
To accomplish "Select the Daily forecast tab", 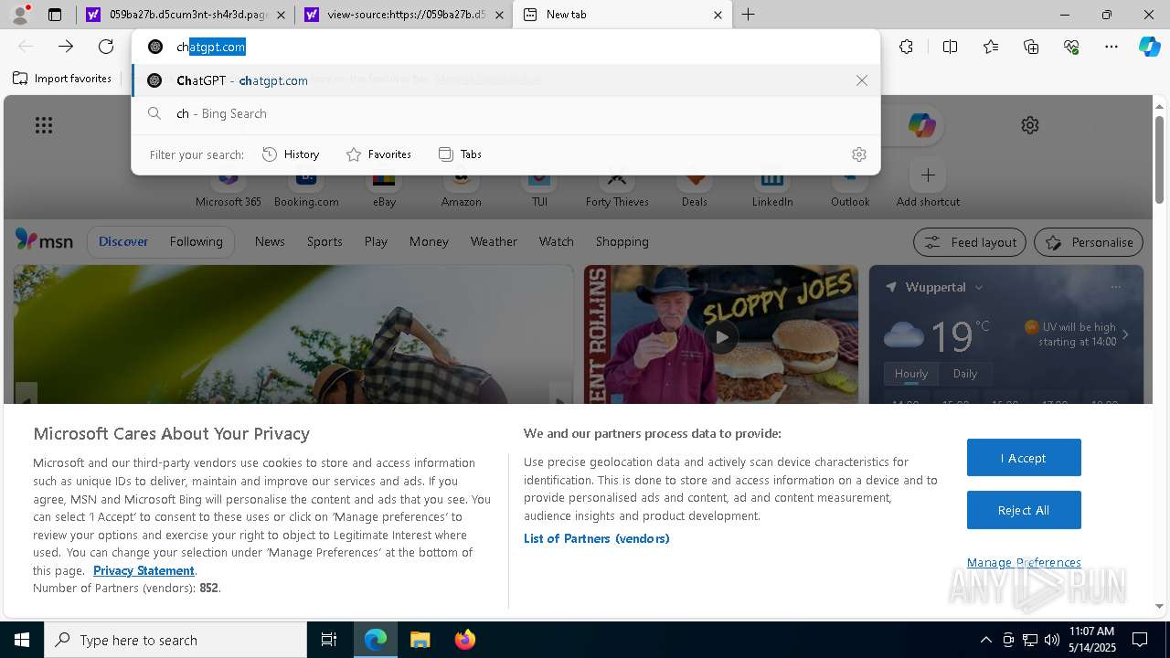I will [x=965, y=374].
